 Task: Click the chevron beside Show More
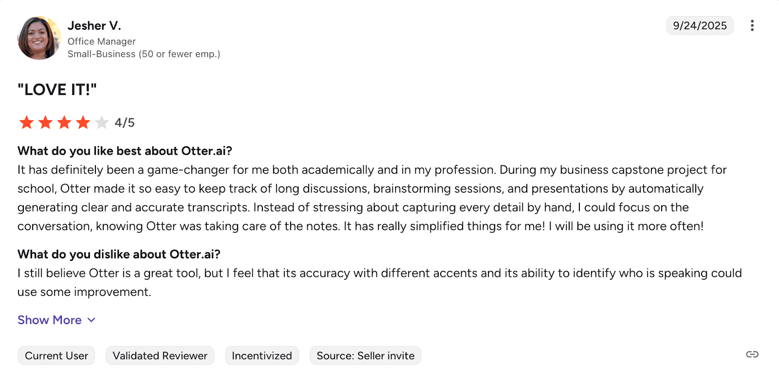[92, 320]
